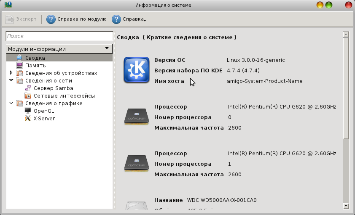This screenshot has width=355, height=215.
Task: Open the Справка dropdown arrow
Action: pos(145,20)
